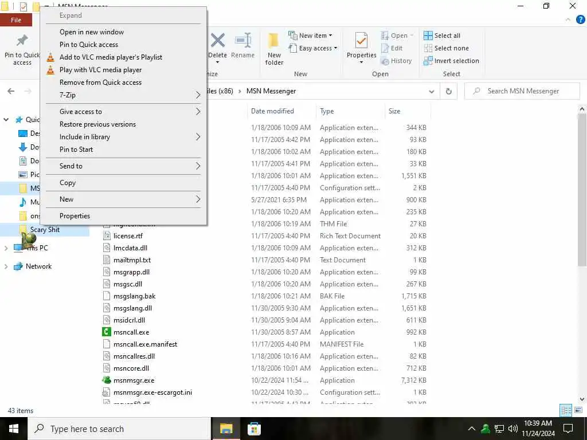Click the msncall.exe green icon
The height and width of the screenshot is (440, 587).
(x=106, y=332)
